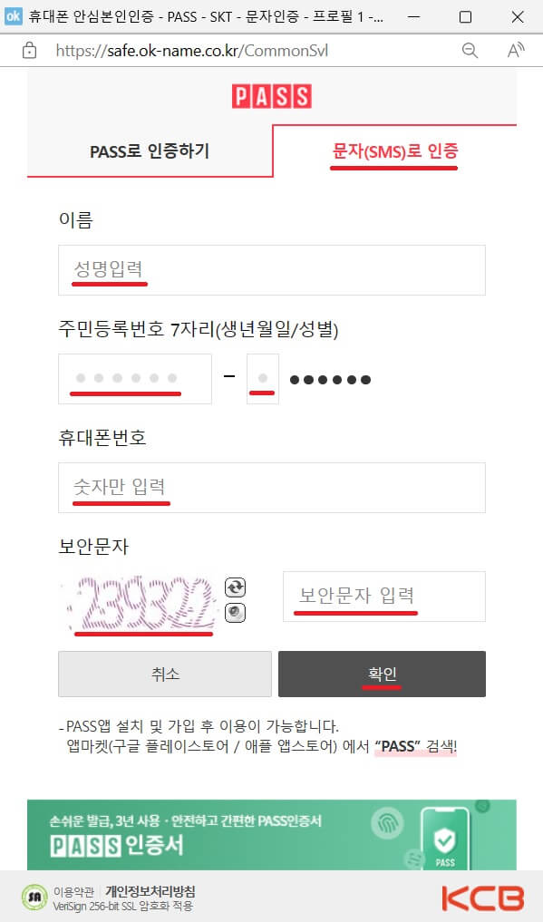This screenshot has width=543, height=922.
Task: Open the 이용약관 terms of service link
Action: point(73,891)
